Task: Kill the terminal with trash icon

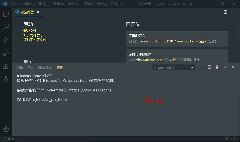Action: (217, 67)
